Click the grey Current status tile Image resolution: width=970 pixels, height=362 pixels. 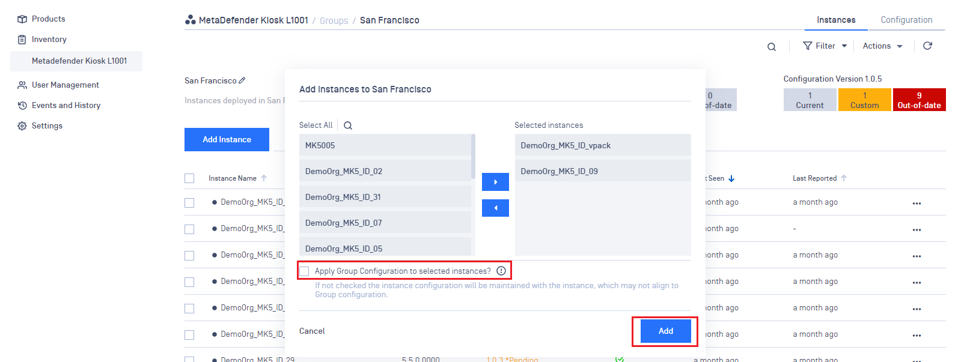click(x=810, y=100)
